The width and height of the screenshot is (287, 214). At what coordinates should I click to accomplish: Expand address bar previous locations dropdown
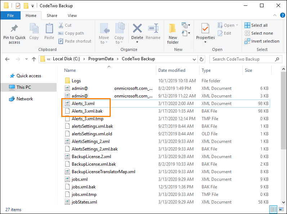194,59
